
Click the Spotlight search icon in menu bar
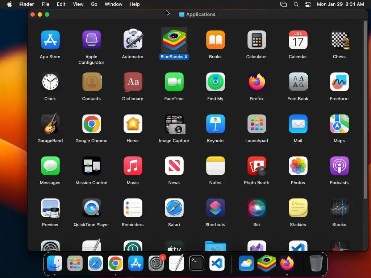point(296,4)
